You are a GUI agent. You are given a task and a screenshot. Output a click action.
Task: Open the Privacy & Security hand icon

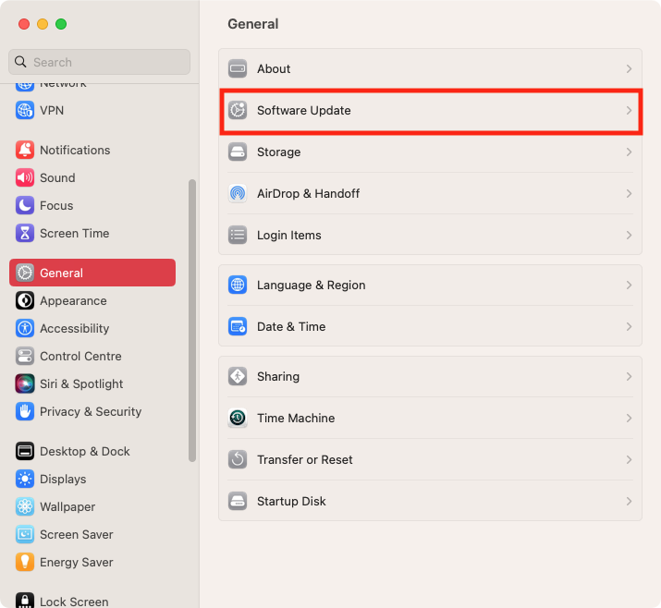coord(25,412)
